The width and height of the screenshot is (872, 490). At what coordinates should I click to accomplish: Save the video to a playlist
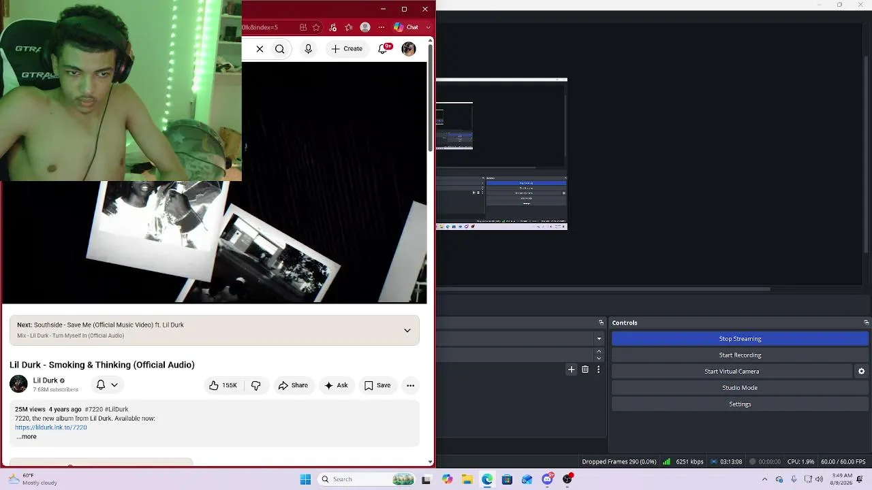pos(377,385)
